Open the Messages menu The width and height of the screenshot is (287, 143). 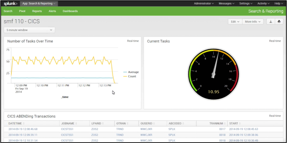(226, 3)
